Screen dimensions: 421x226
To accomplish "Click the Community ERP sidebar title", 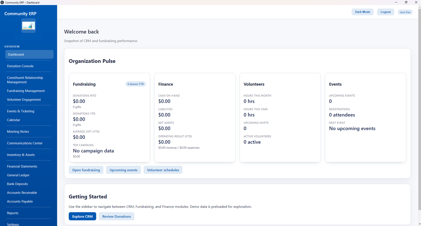I will 20,14.
